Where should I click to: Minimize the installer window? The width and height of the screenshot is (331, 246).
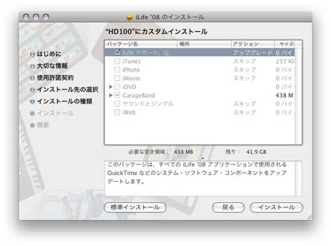point(36,17)
